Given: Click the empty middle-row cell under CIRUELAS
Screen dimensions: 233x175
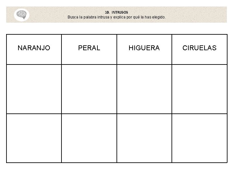Looking at the screenshot, I should pyautogui.click(x=200, y=89).
